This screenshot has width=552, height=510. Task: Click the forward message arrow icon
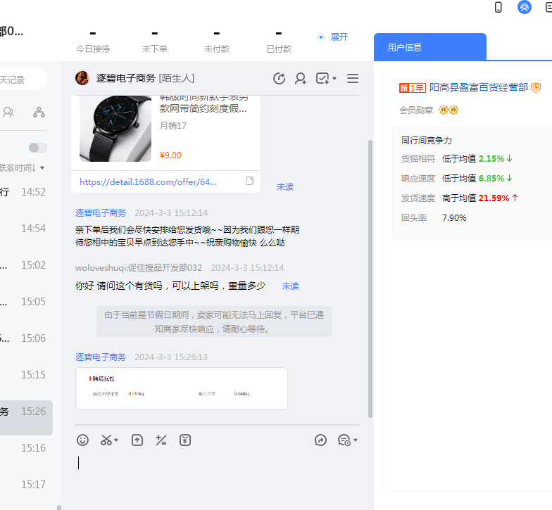(320, 440)
